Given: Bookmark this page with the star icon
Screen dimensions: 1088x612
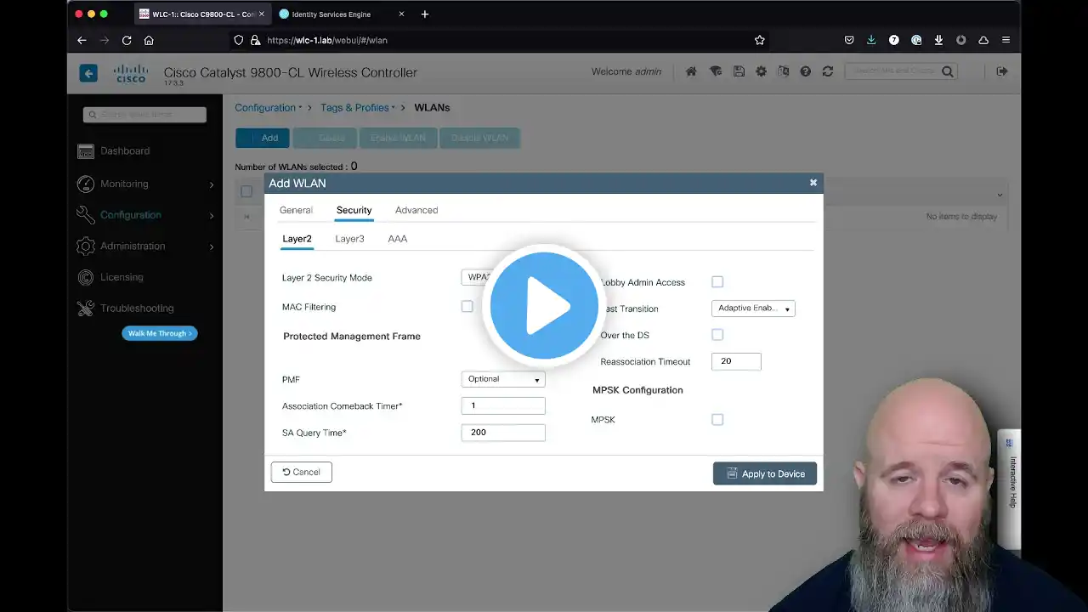Looking at the screenshot, I should coord(760,40).
